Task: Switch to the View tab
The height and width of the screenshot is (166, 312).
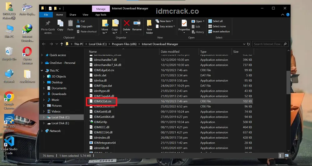Action: click(85, 15)
